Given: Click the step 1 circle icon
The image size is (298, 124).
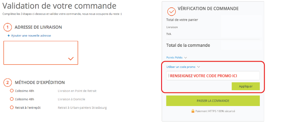Looking at the screenshot, I should pyautogui.click(x=7, y=27).
